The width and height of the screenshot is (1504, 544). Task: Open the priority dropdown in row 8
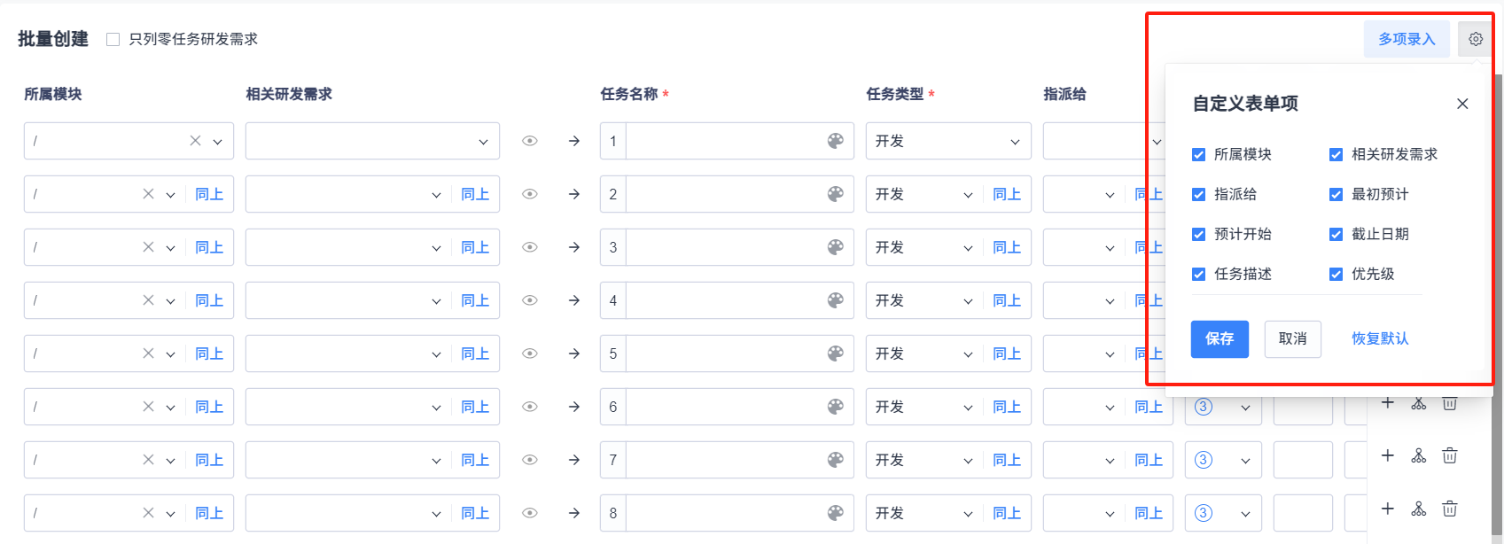click(x=1223, y=513)
